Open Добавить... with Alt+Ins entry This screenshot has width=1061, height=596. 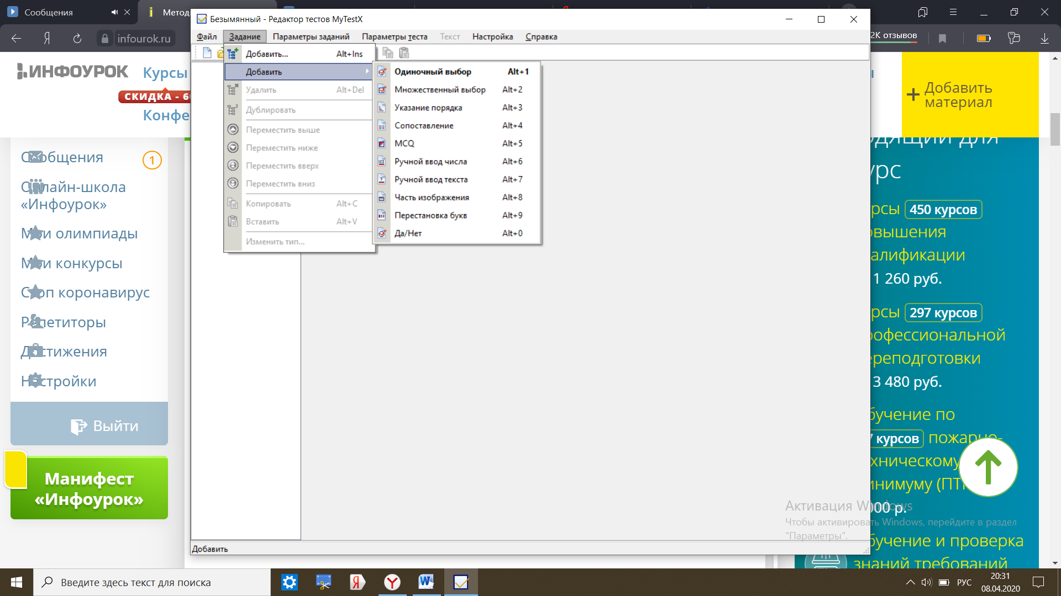[298, 54]
